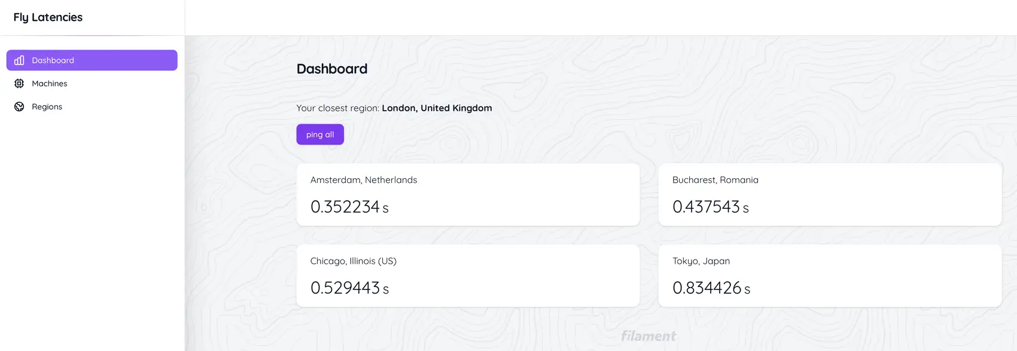Select the Amsterdam, Netherlands card title
This screenshot has height=351, width=1017.
point(364,180)
